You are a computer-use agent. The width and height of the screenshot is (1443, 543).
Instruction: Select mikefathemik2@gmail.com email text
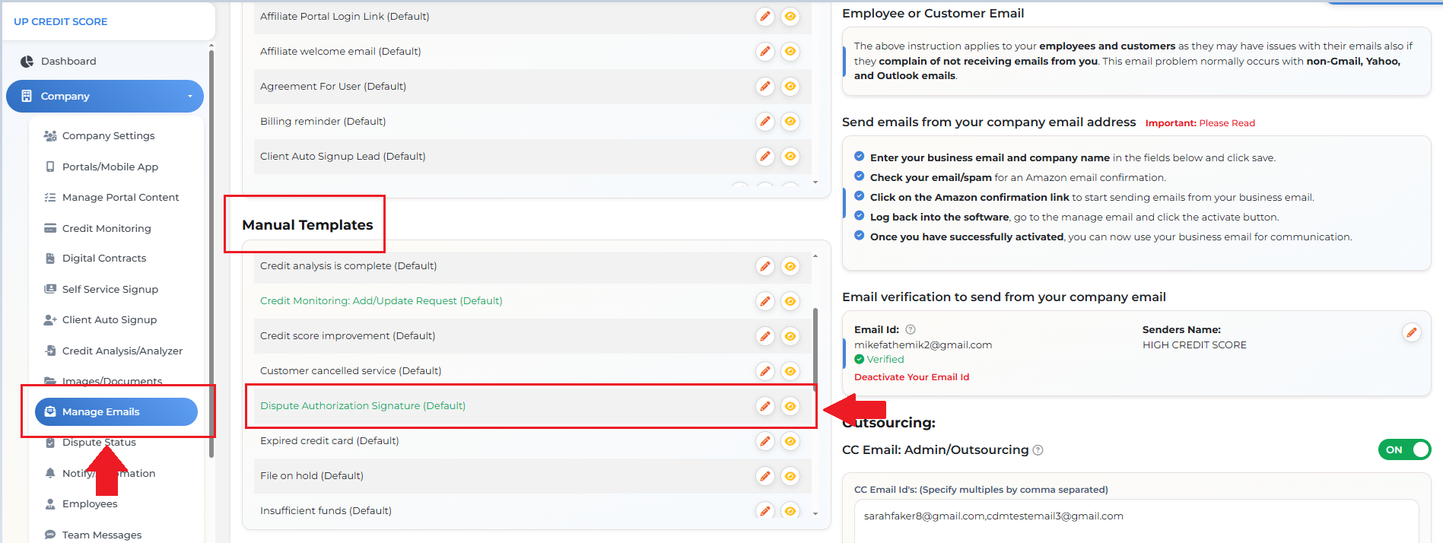[923, 345]
